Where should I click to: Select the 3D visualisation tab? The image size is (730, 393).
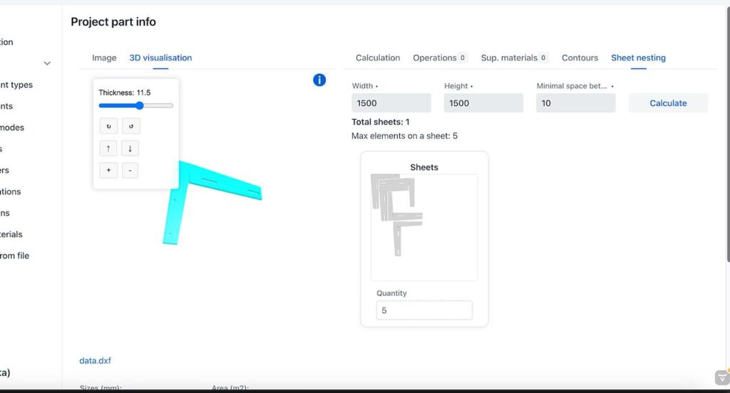tap(160, 58)
